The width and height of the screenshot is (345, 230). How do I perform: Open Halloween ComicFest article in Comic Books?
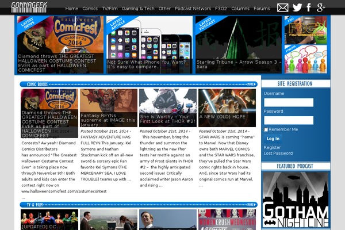pos(49,113)
